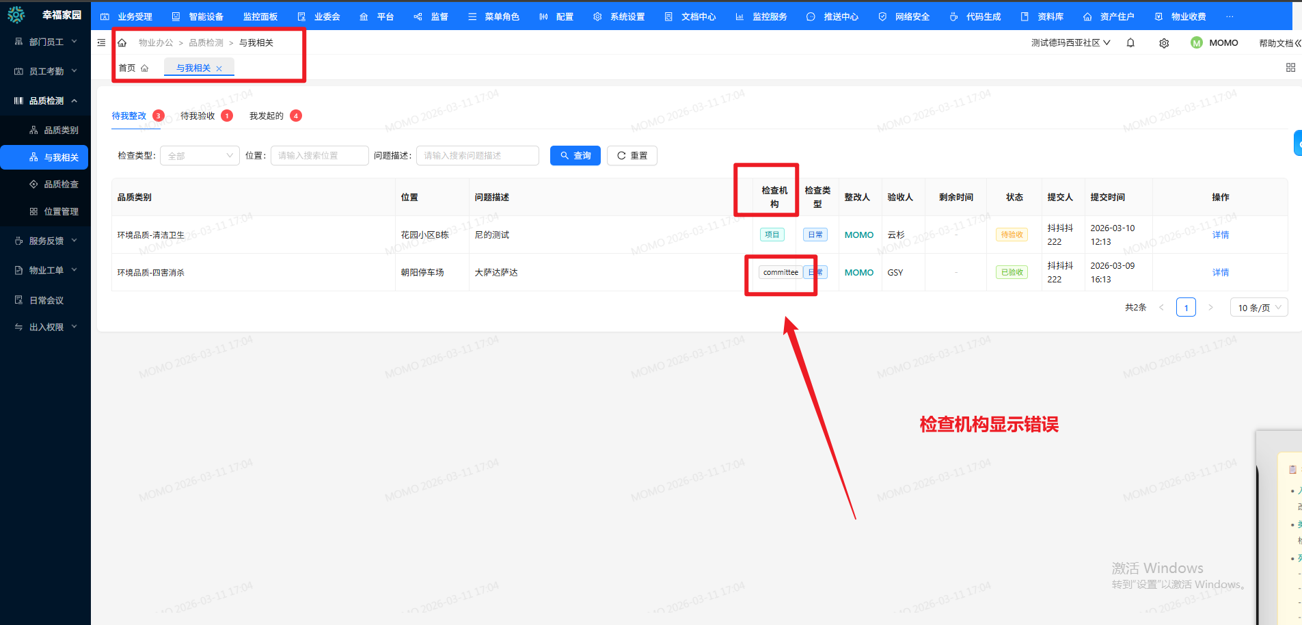Switch to the 待我验收 tab

[x=198, y=116]
